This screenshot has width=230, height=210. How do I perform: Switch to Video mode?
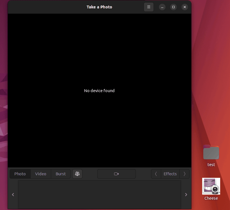pos(40,174)
